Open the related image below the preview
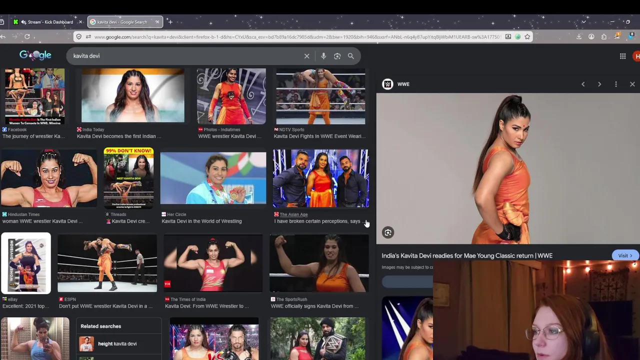 407,328
